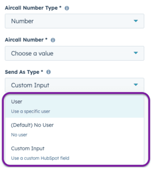
Task: Collapse the Send As Type dropdown
Action: click(74, 85)
